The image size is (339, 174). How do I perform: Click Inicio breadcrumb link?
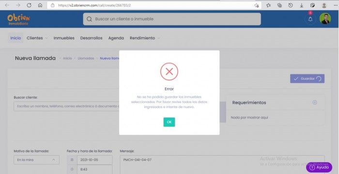coord(67,58)
